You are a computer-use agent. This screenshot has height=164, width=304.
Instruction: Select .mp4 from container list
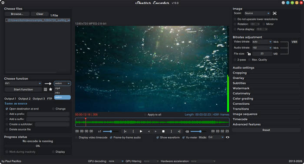coord(63,88)
